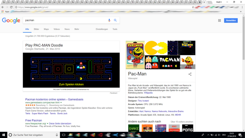Open Task View in the taskbar
Screen dimensions: 245x138
(64, 135)
